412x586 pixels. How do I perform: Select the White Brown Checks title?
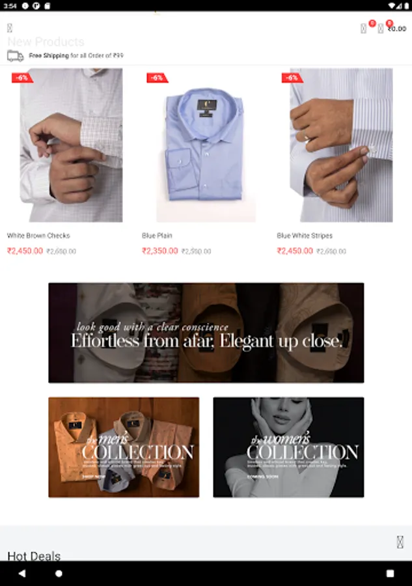pyautogui.click(x=38, y=236)
